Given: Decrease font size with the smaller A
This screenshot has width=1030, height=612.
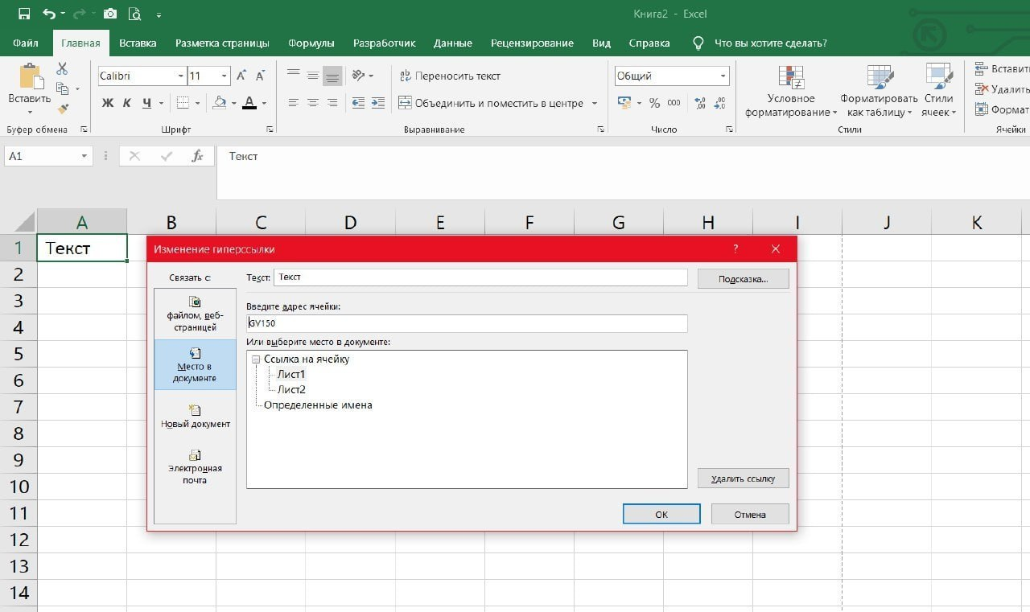Looking at the screenshot, I should (260, 76).
